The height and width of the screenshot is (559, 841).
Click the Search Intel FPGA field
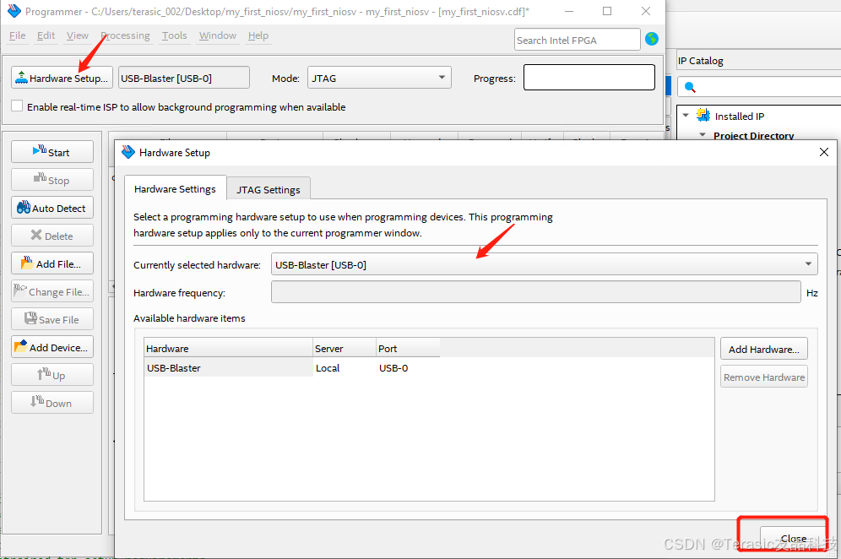click(577, 40)
